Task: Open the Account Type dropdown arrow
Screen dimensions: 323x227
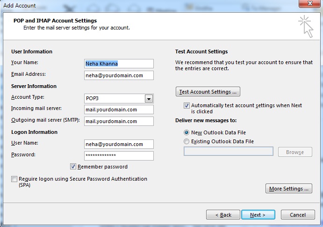Action: 149,99
